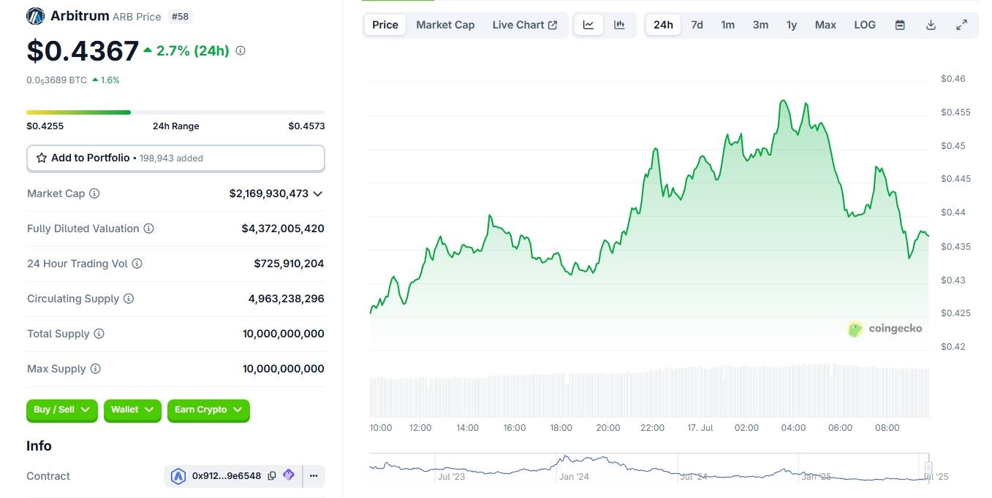This screenshot has width=992, height=498.
Task: Click the $0.4573 range high value
Action: pos(307,126)
